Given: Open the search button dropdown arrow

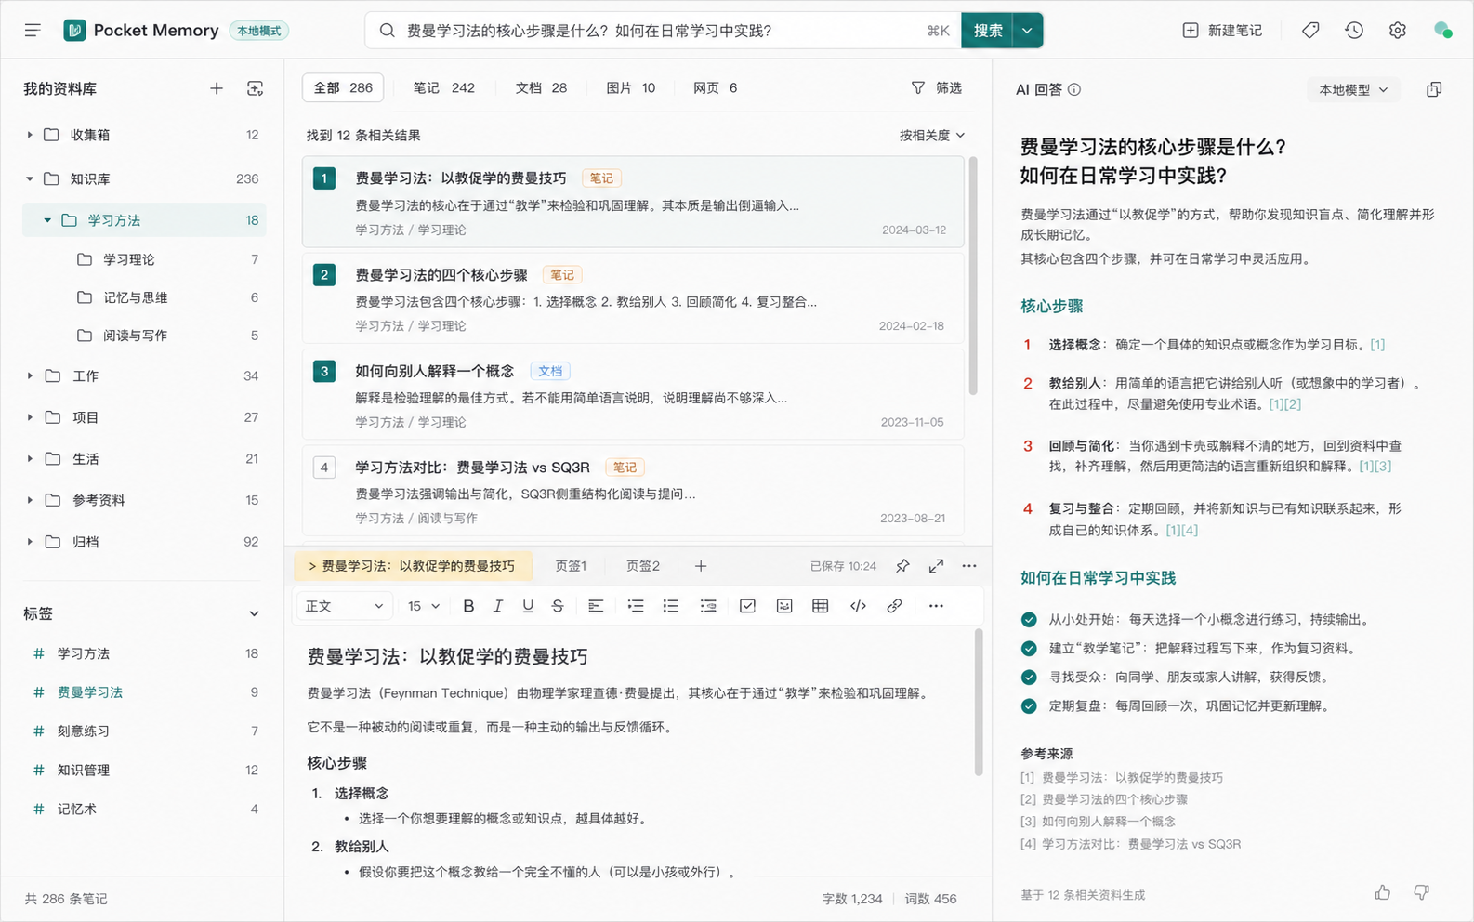Looking at the screenshot, I should [x=1027, y=31].
